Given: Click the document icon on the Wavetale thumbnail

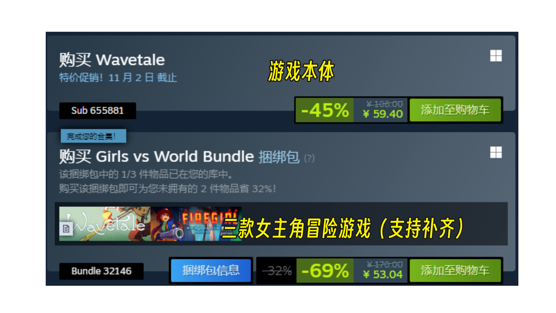Looking at the screenshot, I should pyautogui.click(x=66, y=229).
